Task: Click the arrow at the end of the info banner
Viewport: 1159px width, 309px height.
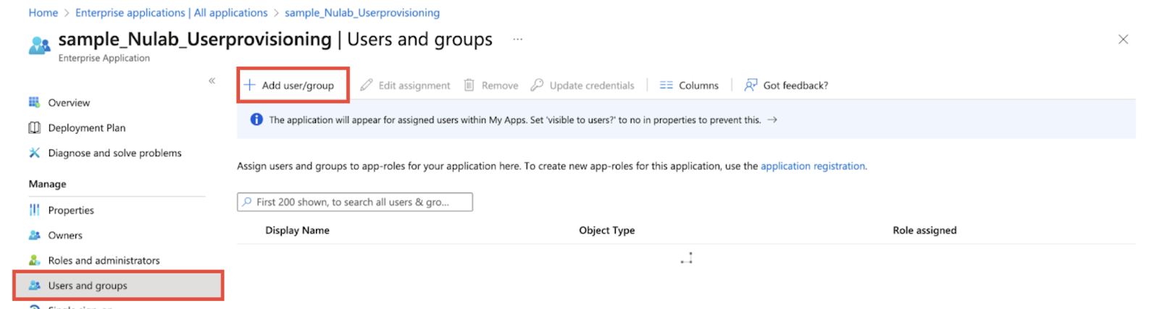Action: [772, 120]
